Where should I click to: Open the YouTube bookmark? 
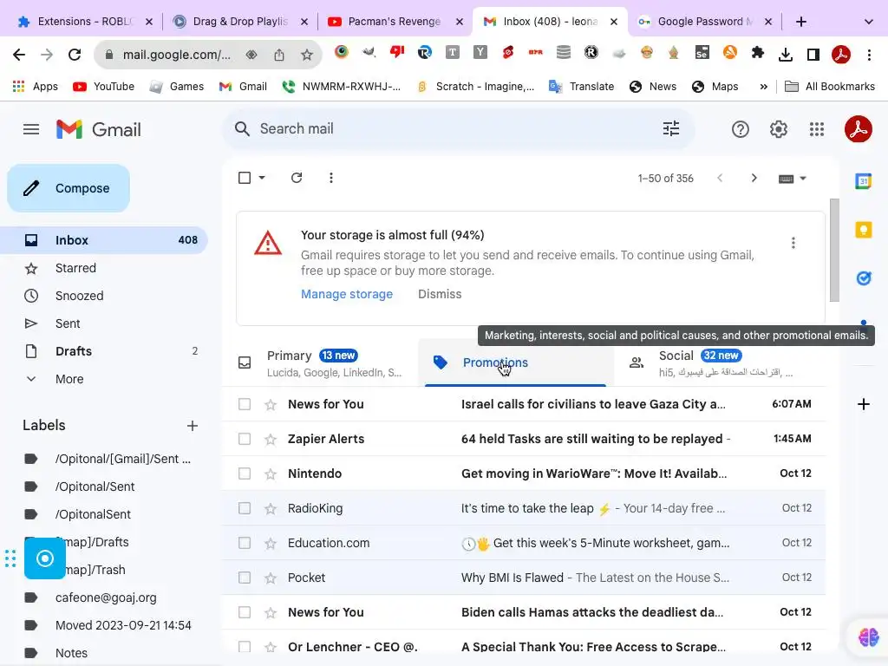104,87
